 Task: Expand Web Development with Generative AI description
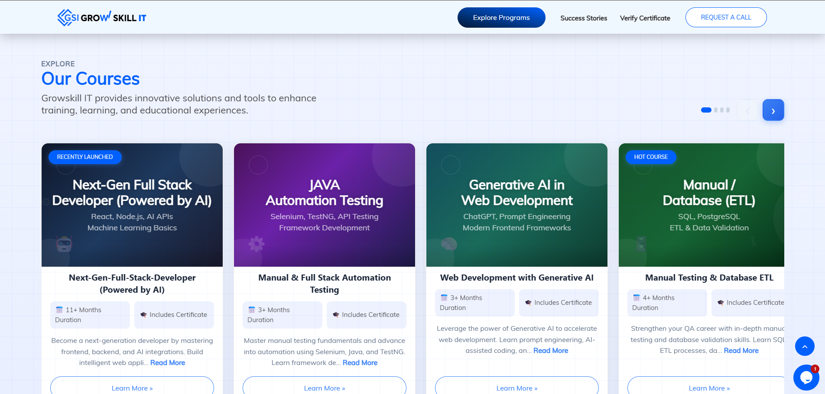(550, 351)
